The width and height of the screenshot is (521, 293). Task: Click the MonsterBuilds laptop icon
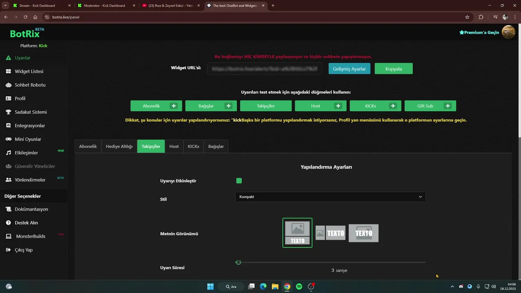[x=8, y=236]
